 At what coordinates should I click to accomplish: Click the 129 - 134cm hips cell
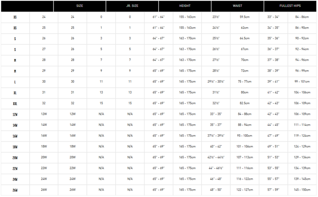click(x=302, y=157)
